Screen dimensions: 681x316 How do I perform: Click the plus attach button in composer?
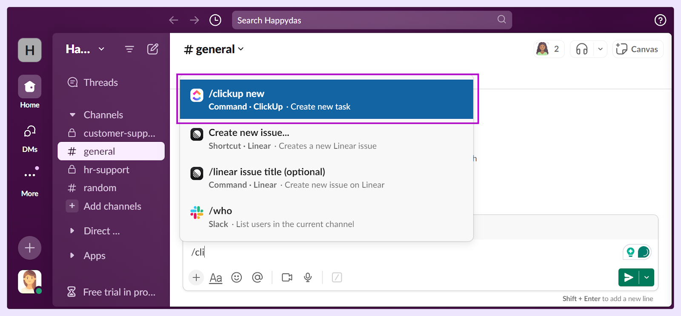point(196,278)
